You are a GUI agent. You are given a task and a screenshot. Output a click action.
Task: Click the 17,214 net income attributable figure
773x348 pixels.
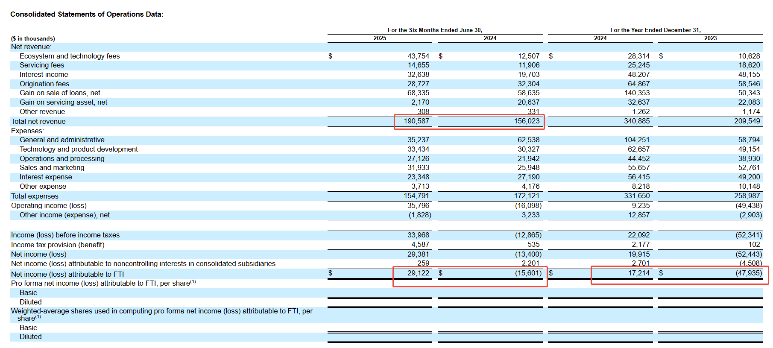(x=638, y=273)
